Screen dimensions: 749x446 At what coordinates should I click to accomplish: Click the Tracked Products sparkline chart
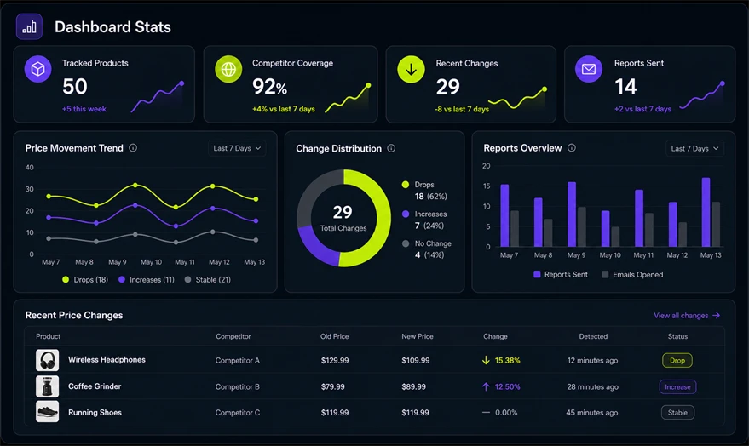pyautogui.click(x=157, y=97)
